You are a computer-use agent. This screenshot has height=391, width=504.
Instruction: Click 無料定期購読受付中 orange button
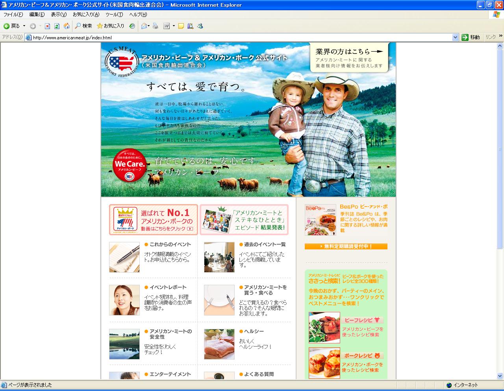point(346,246)
